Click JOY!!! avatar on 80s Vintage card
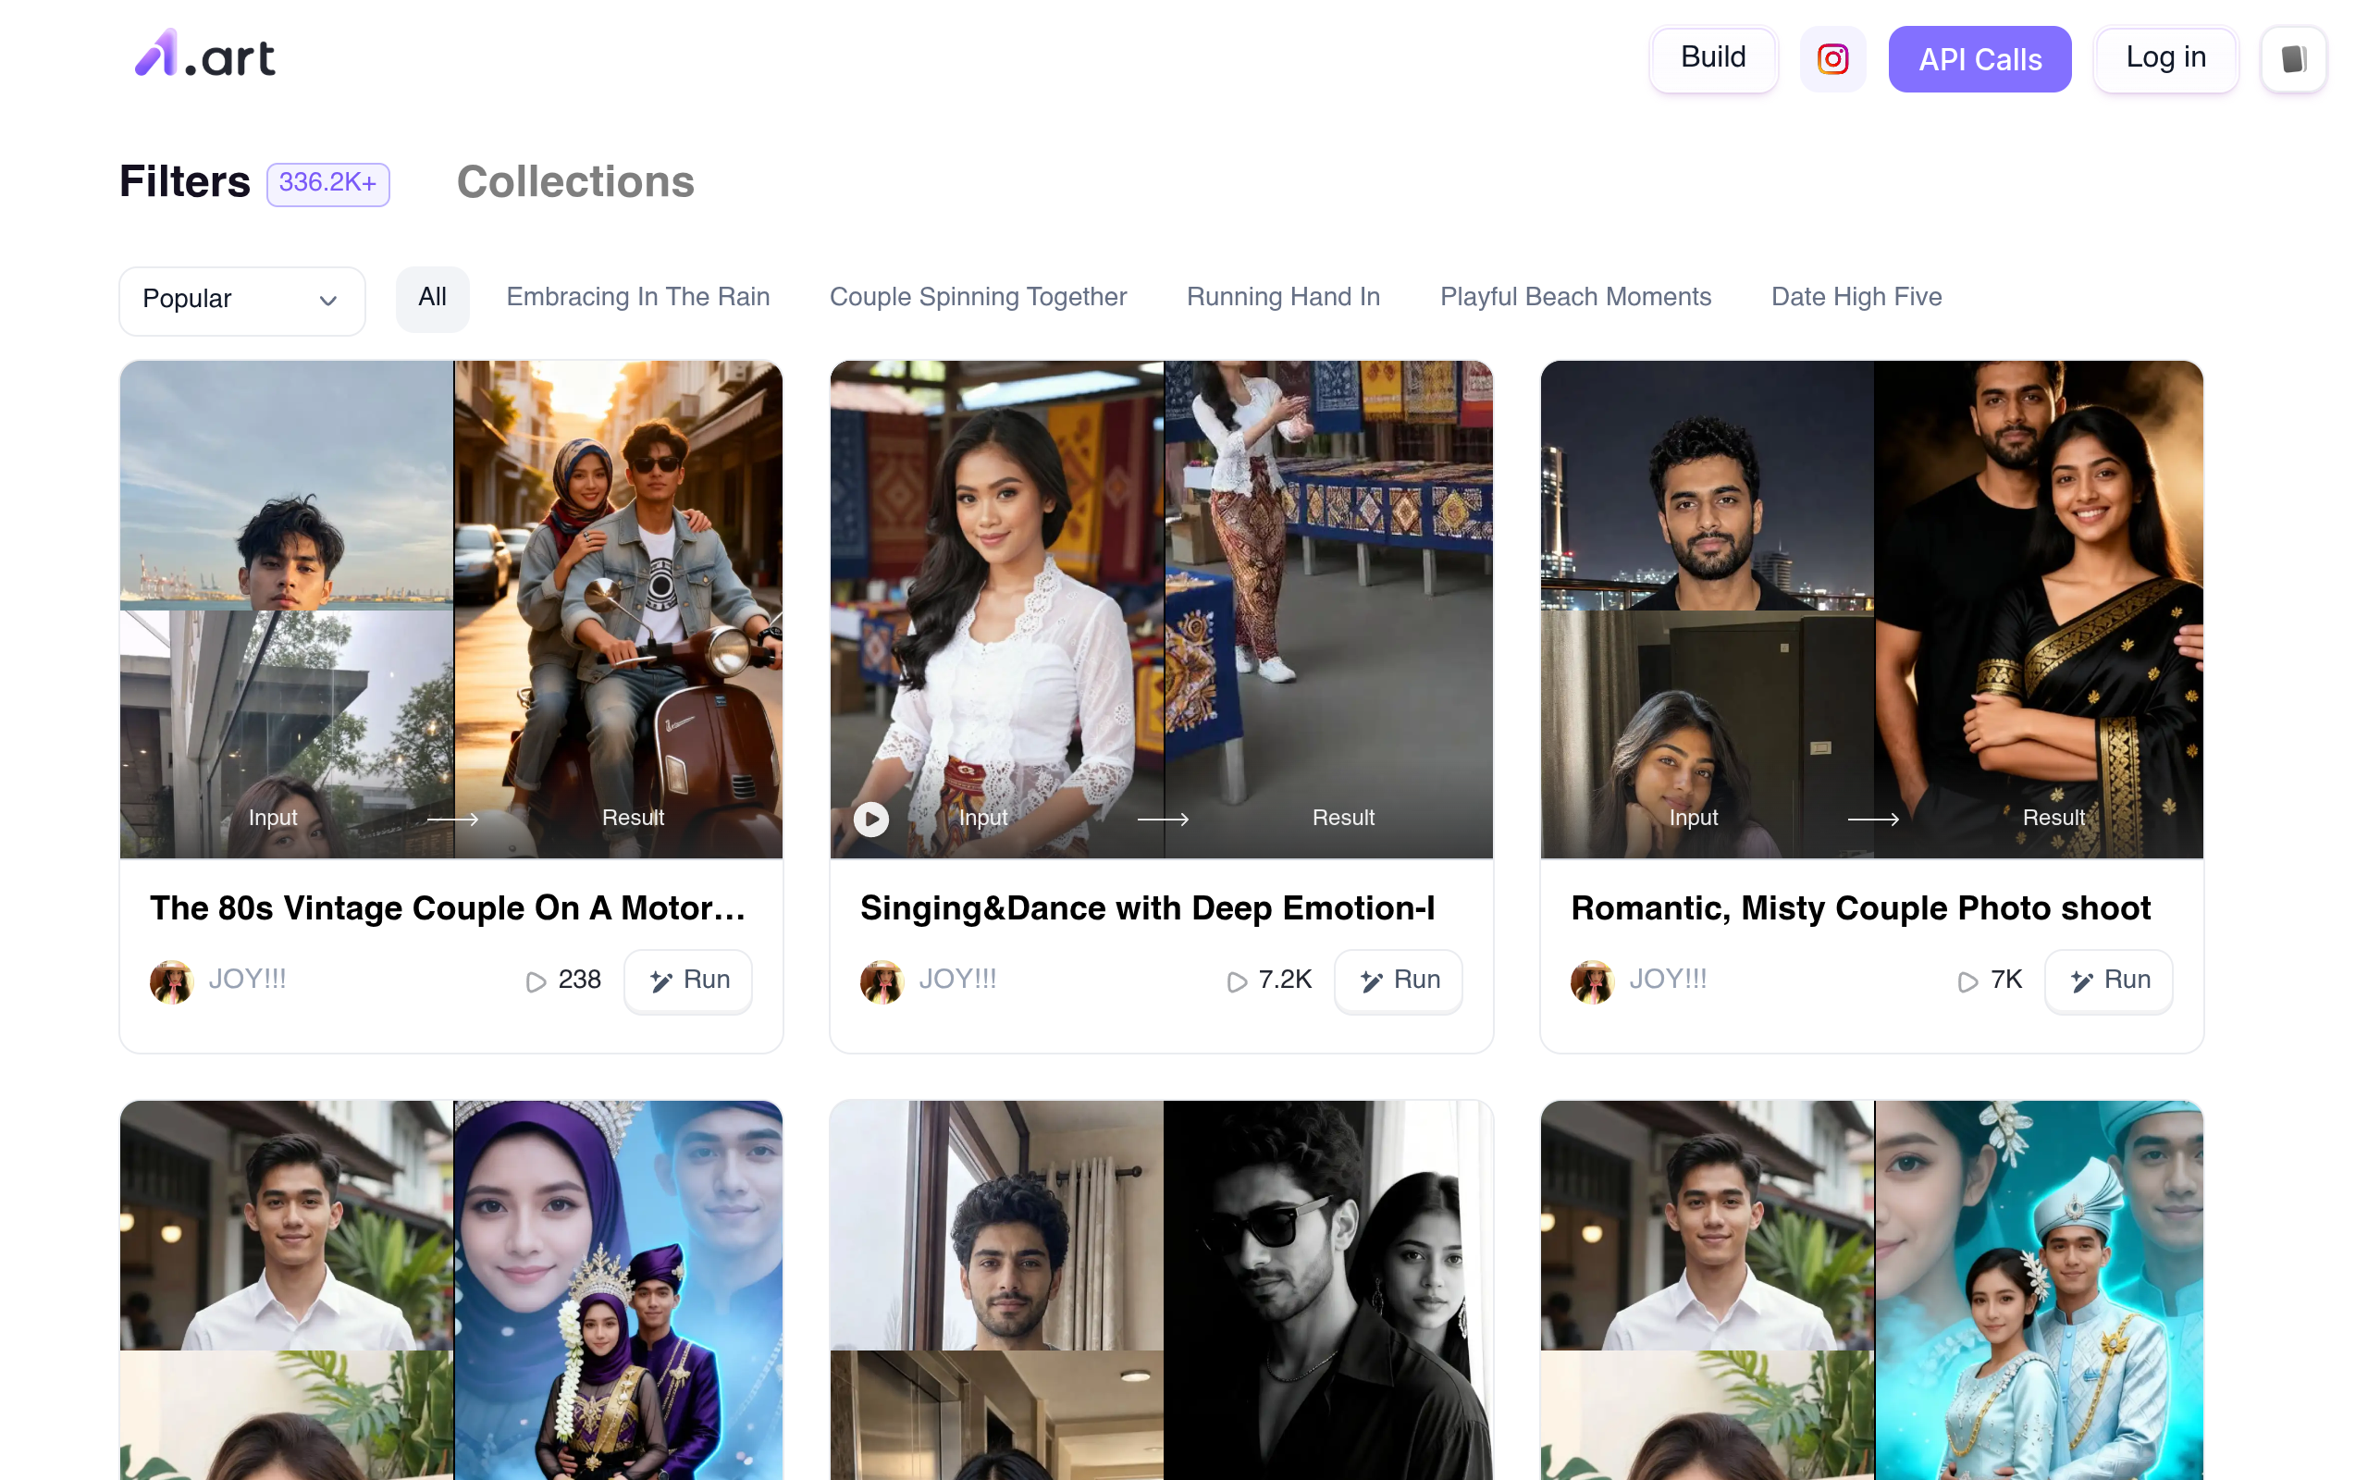This screenshot has height=1480, width=2368. tap(171, 980)
